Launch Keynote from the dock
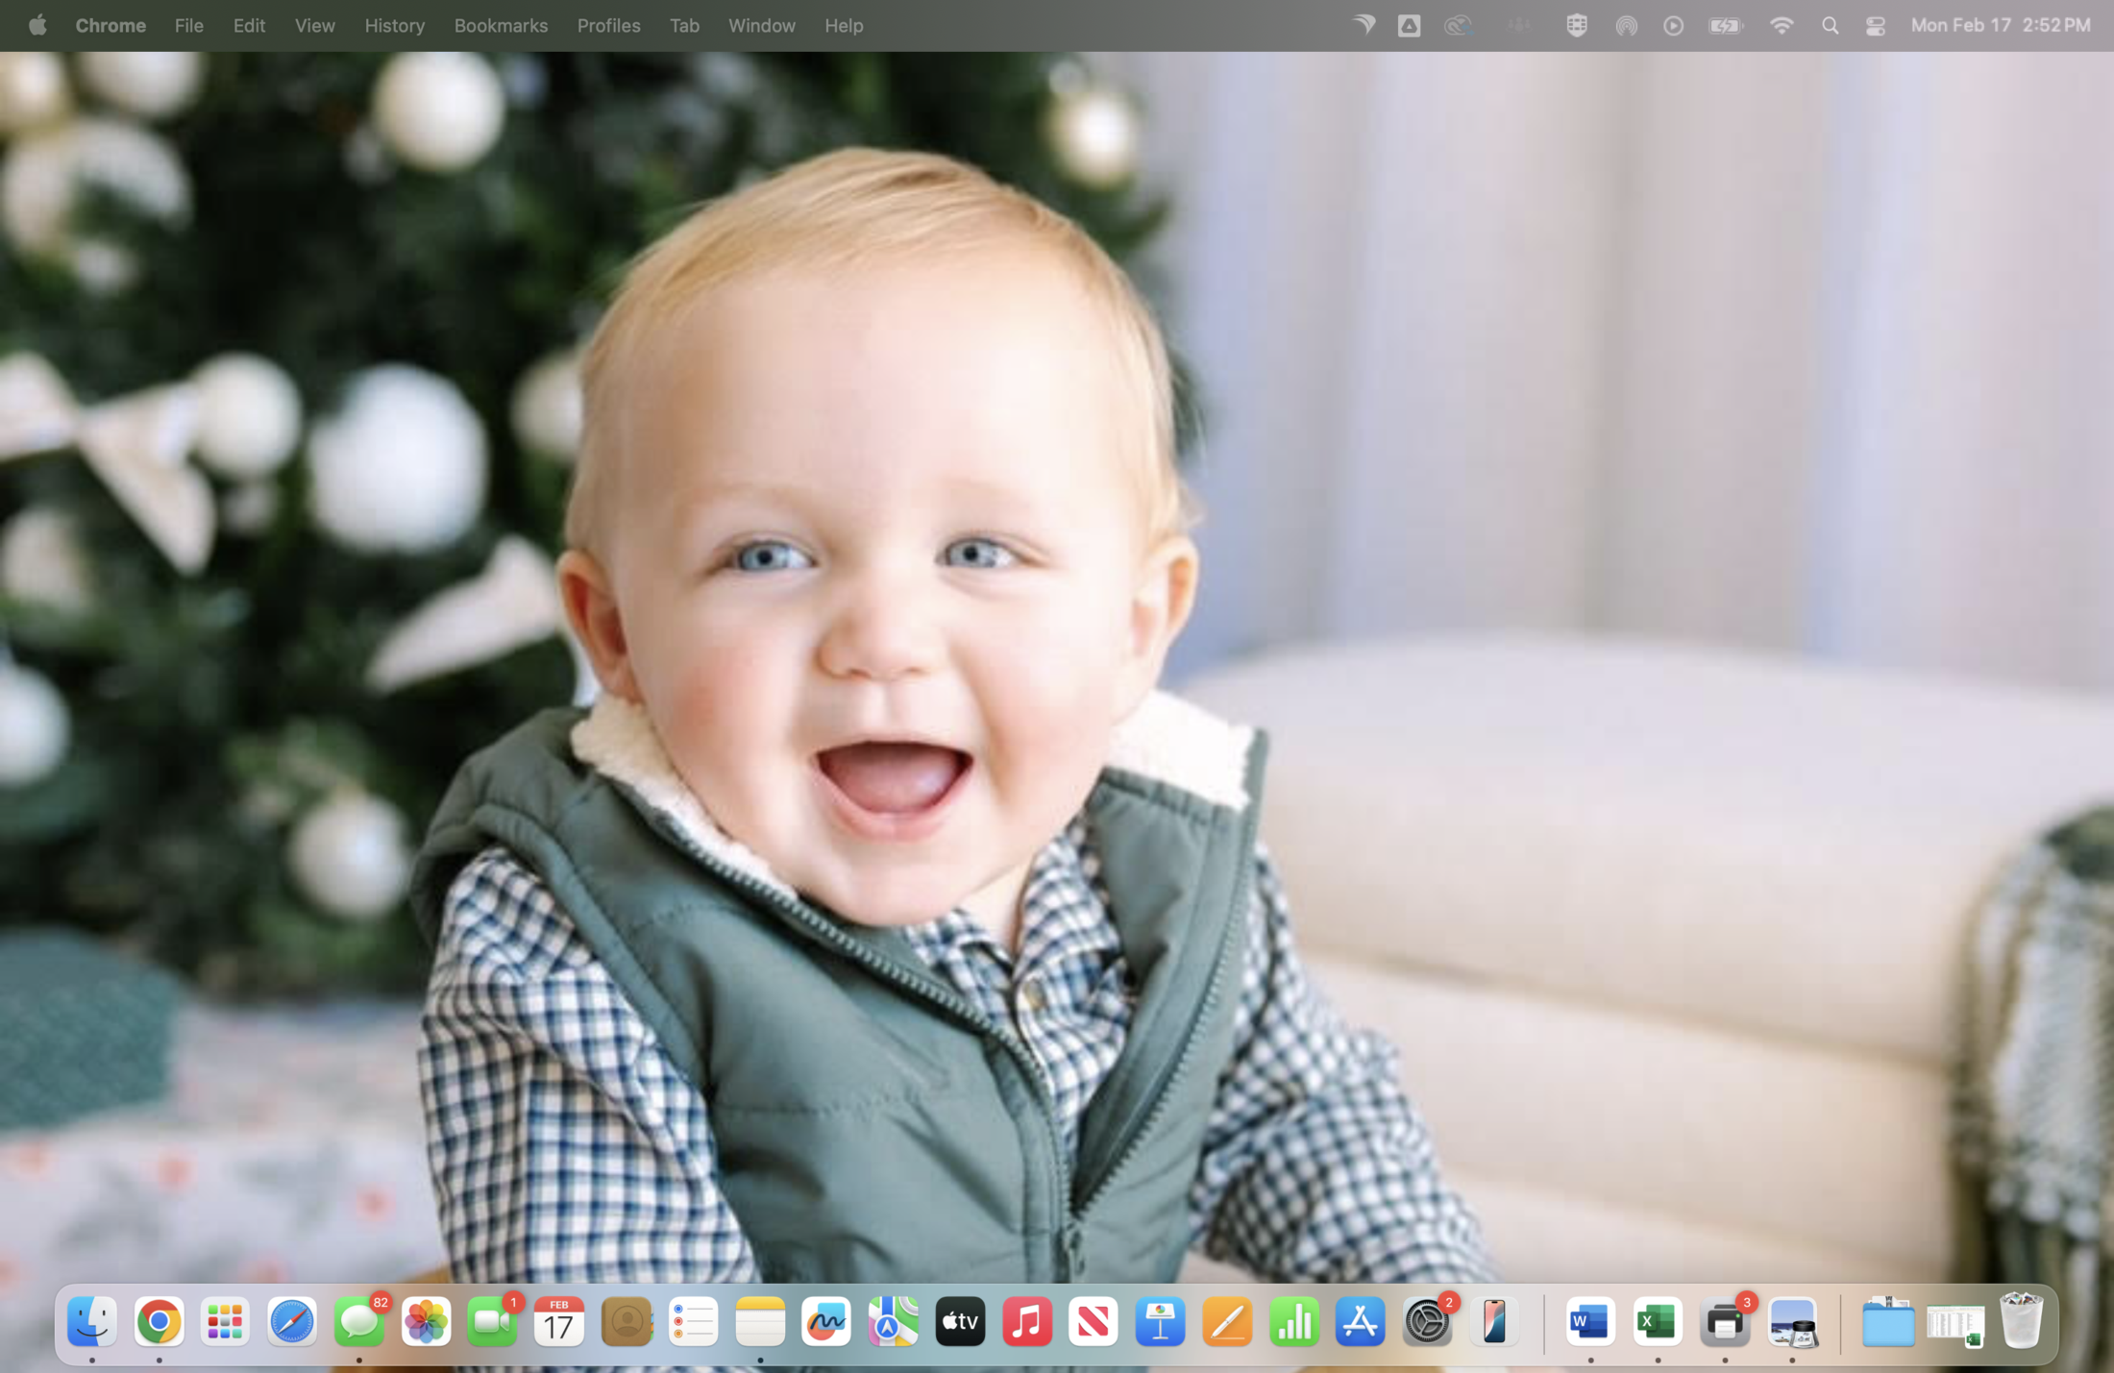2114x1373 pixels. click(1161, 1322)
